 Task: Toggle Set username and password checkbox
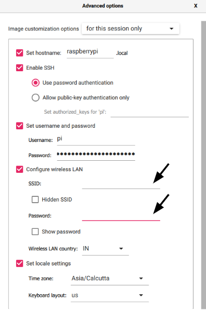pyautogui.click(x=19, y=126)
